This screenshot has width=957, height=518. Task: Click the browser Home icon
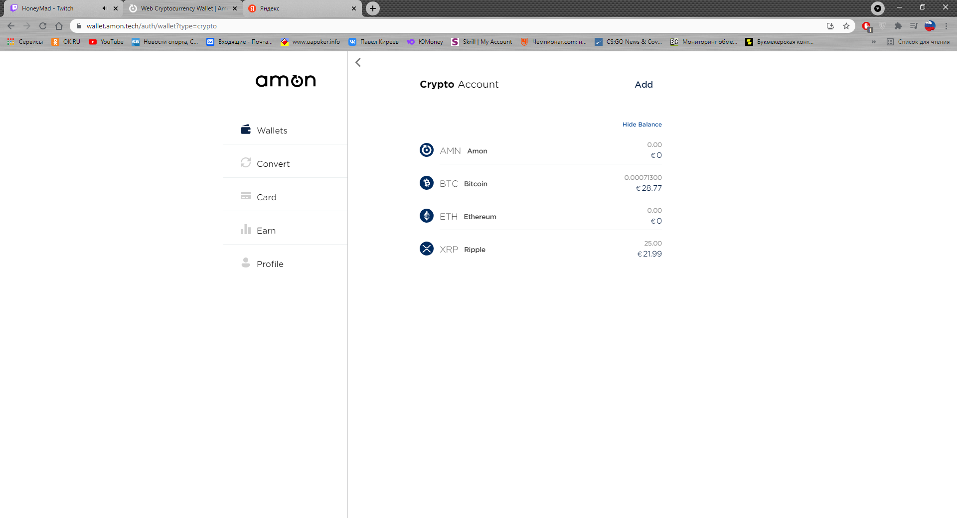(x=59, y=26)
